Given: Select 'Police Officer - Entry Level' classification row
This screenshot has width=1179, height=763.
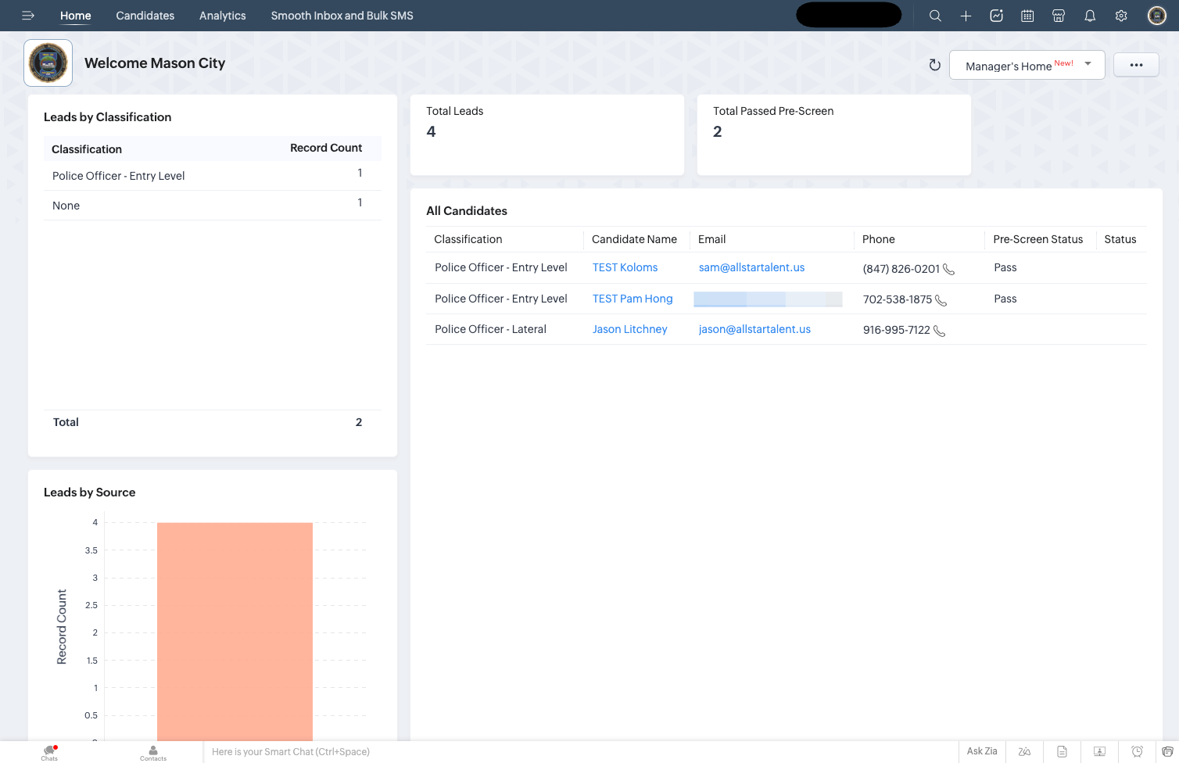Looking at the screenshot, I should coord(213,176).
